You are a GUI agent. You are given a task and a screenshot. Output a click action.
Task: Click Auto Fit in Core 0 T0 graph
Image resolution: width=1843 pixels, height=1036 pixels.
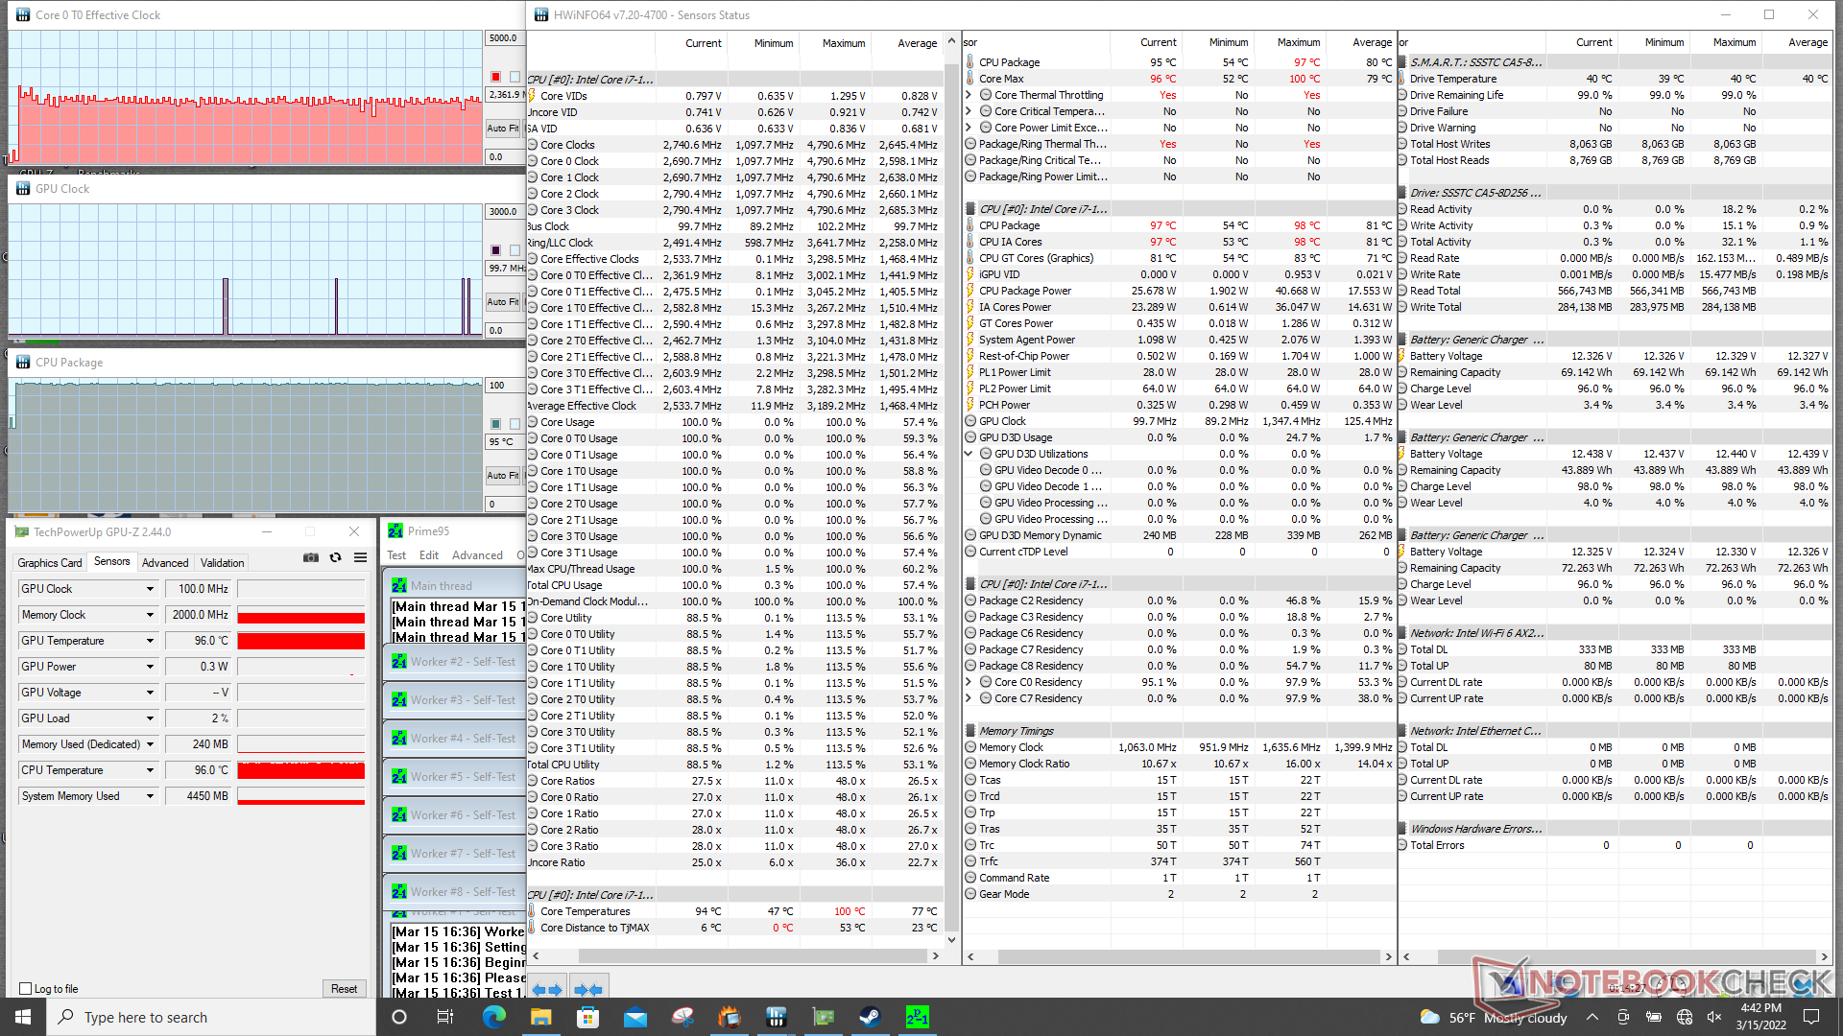pos(503,128)
